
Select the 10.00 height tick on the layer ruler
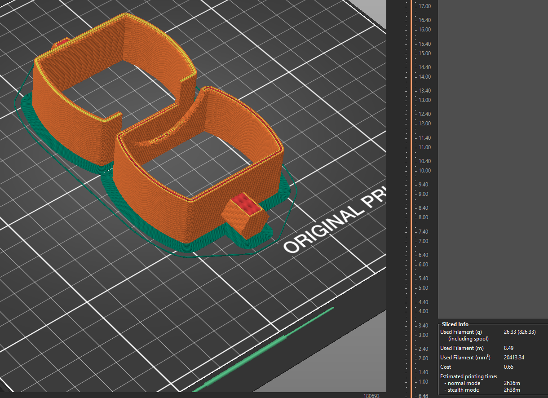click(424, 171)
